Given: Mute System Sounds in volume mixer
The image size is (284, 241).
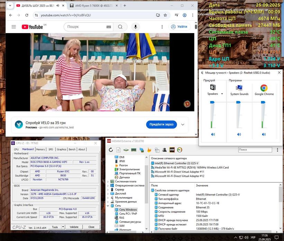Looking at the screenshot, I should pos(239,134).
